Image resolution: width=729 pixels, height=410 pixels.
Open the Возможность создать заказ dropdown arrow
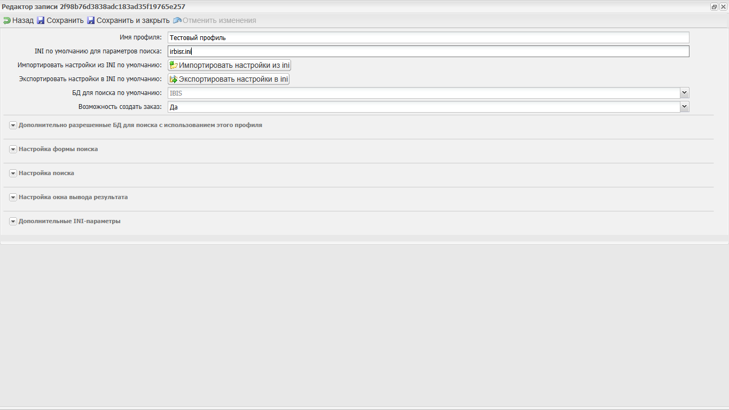684,107
